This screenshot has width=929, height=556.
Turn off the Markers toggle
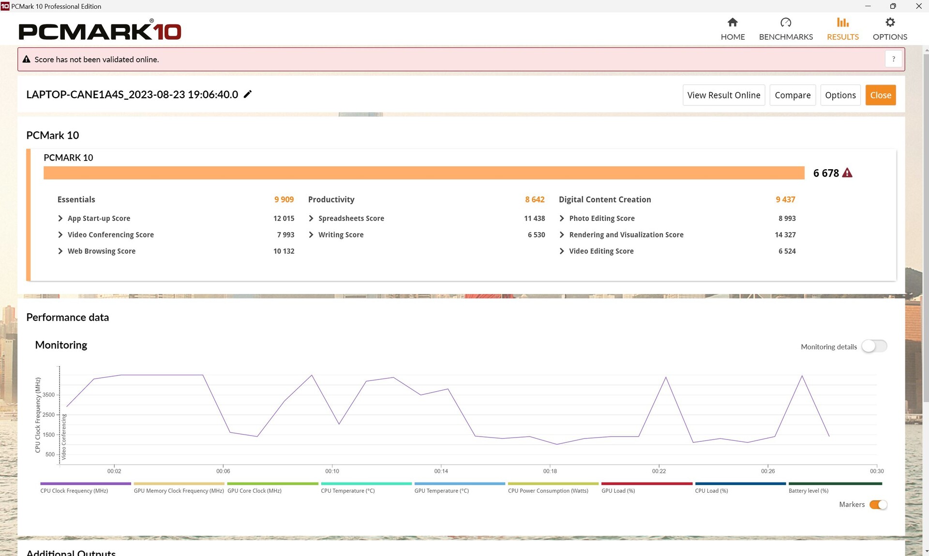pyautogui.click(x=878, y=504)
